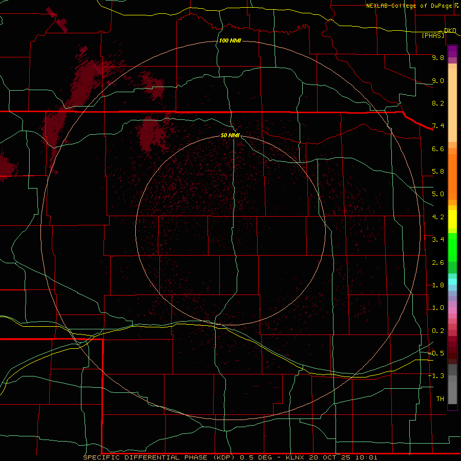
Task: Click the cyan segment of the color bar
Action: click(452, 282)
